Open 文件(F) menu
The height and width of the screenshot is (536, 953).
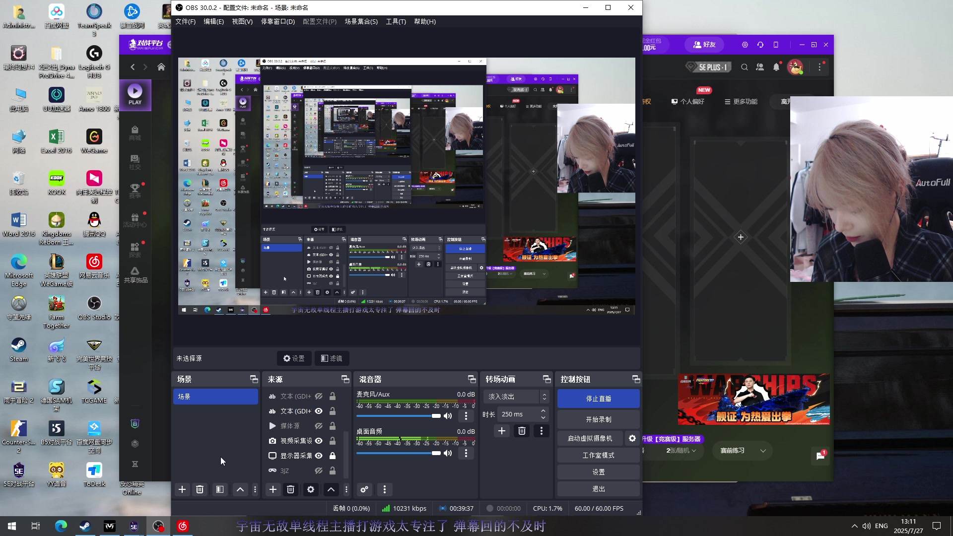[x=185, y=21]
